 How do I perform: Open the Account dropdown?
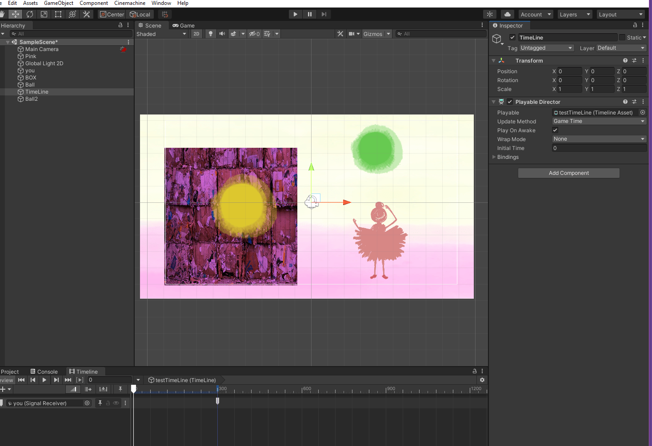(x=536, y=14)
